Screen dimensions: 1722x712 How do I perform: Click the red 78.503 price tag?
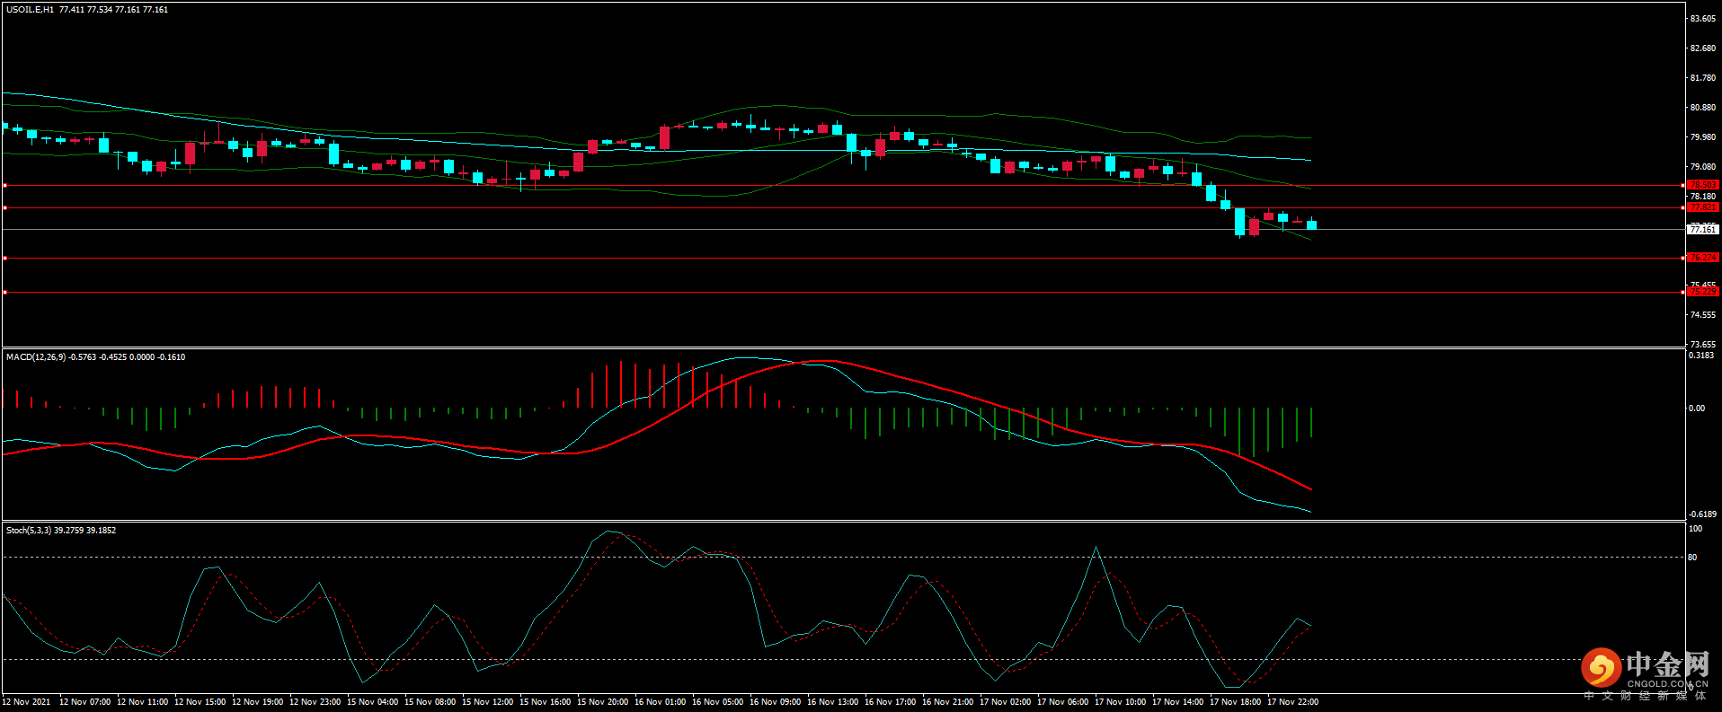(x=1702, y=185)
